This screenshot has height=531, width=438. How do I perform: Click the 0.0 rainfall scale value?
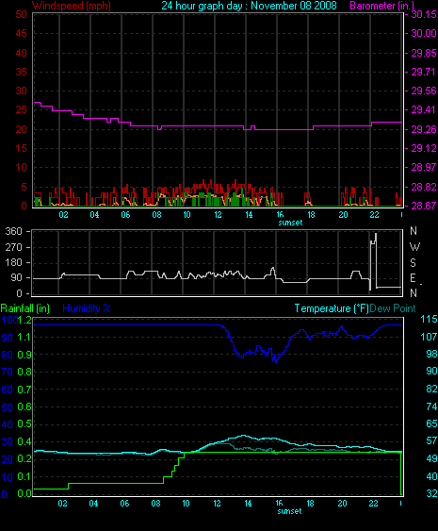point(24,493)
